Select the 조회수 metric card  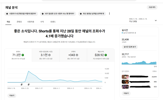(18, 55)
